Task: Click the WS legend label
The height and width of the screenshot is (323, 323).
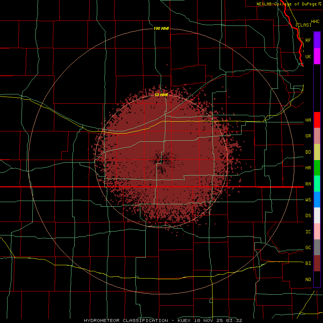Action: click(308, 200)
